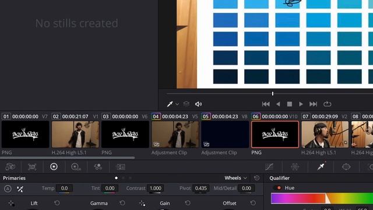Select clip 02 H.264 thumbnail
Viewport: 373px width, 210px height.
tap(75, 135)
